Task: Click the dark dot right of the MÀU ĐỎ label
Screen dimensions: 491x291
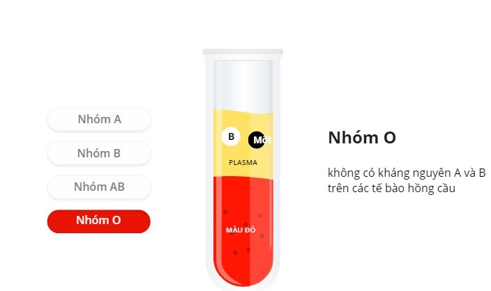Action: [x=262, y=236]
